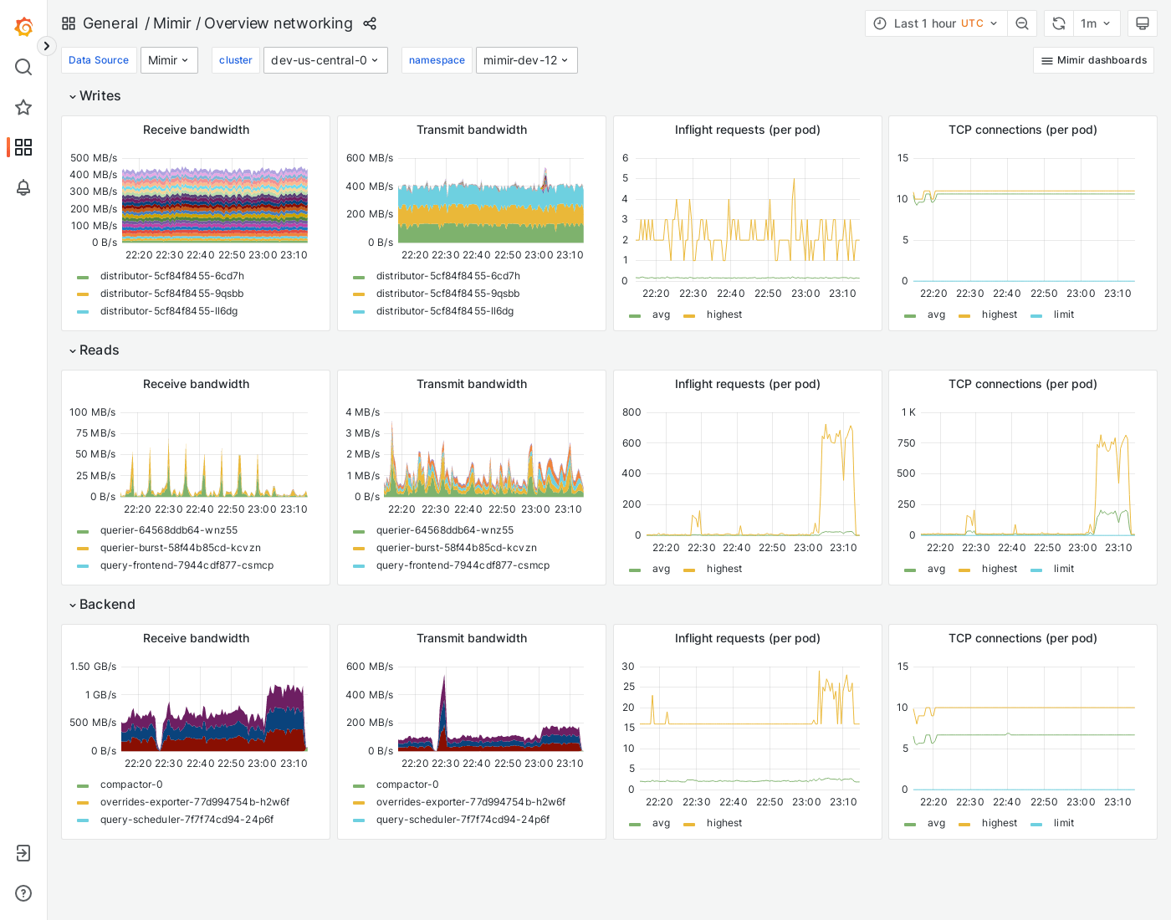
Task: Open the Mimir dashboards menu
Action: click(x=1093, y=60)
